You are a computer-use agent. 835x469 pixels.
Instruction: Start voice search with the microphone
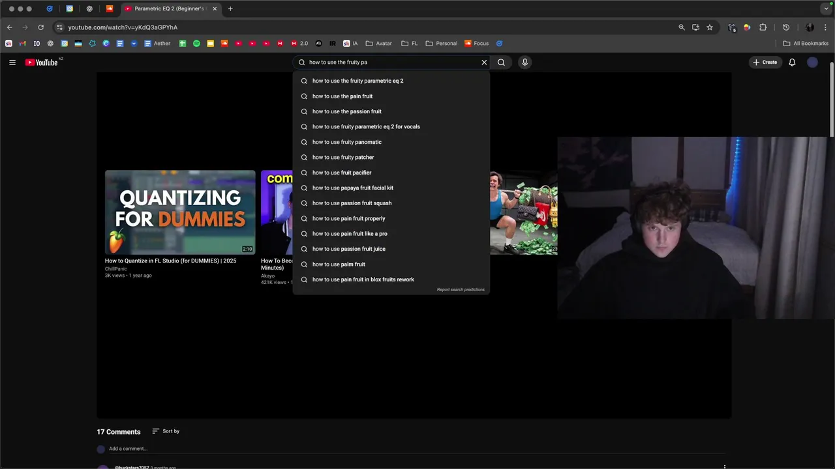coord(524,63)
